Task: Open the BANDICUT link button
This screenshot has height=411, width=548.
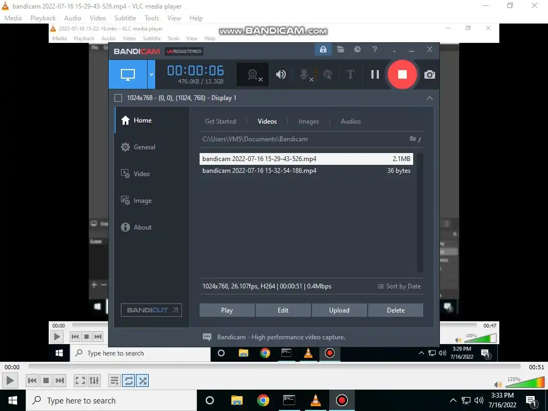Action: pyautogui.click(x=151, y=310)
